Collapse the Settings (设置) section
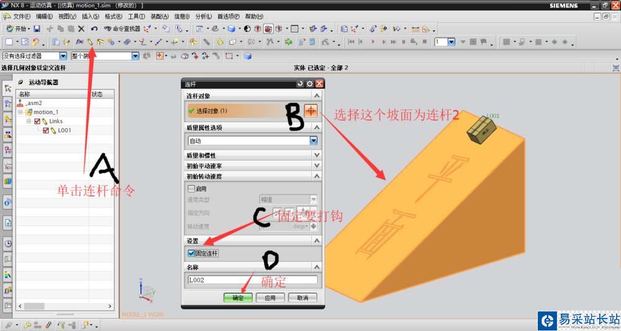This screenshot has width=621, height=331. pos(317,241)
